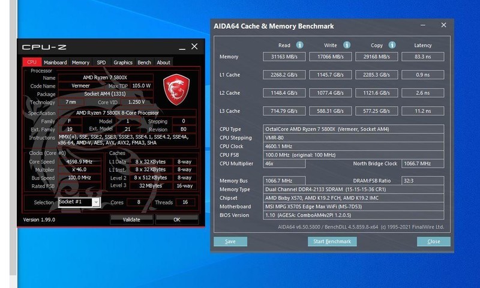Click the processor Name AMD Ryzen 7 5800X
This screenshot has width=480, height=288.
click(x=106, y=78)
